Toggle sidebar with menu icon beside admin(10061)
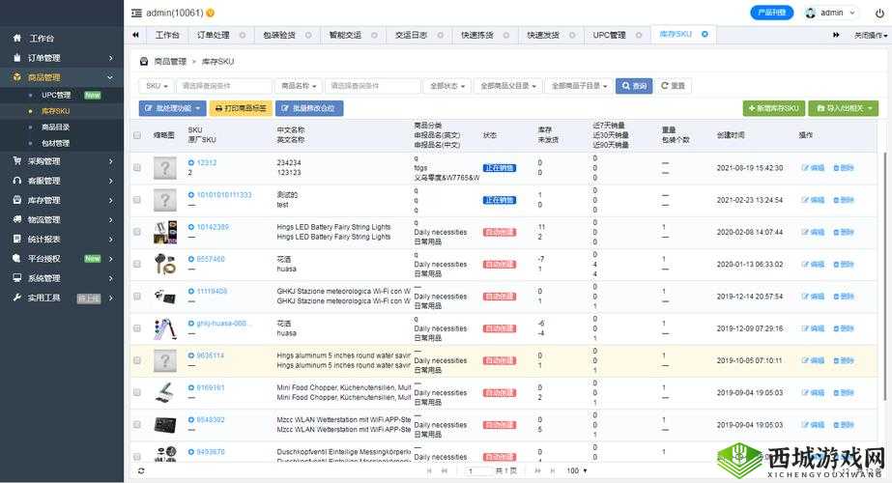 [136, 13]
